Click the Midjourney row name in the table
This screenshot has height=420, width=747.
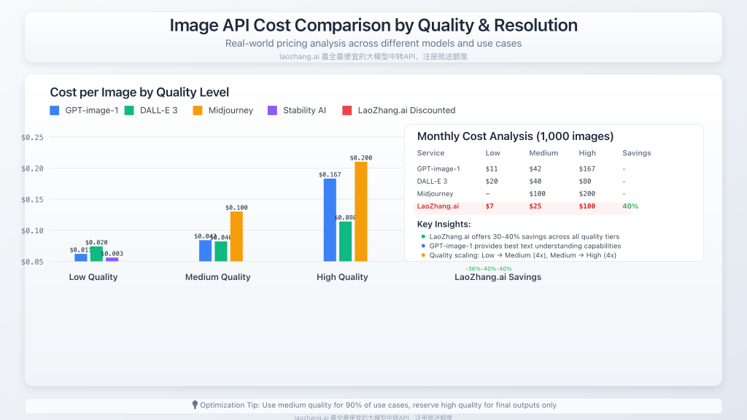tap(435, 194)
